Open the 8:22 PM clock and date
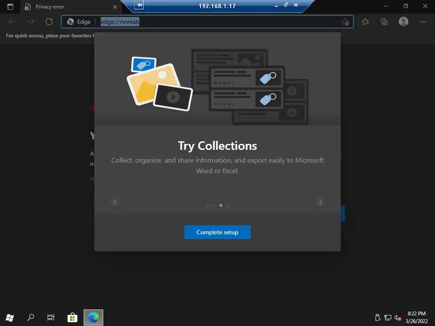435x326 pixels. [416, 318]
